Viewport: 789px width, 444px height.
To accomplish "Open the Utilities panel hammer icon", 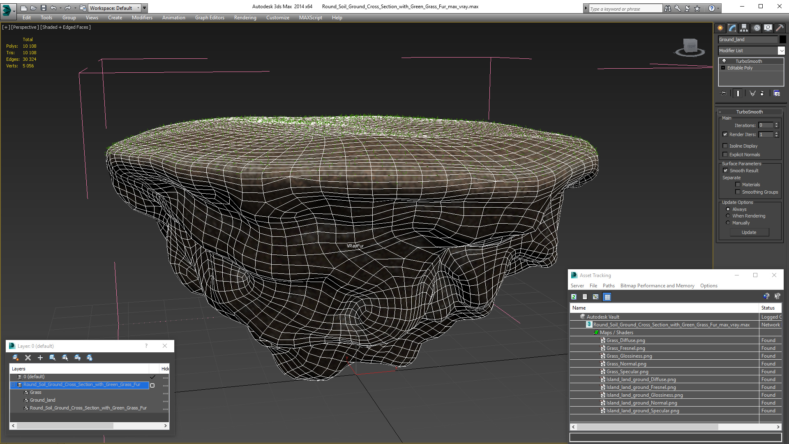I will click(x=779, y=28).
